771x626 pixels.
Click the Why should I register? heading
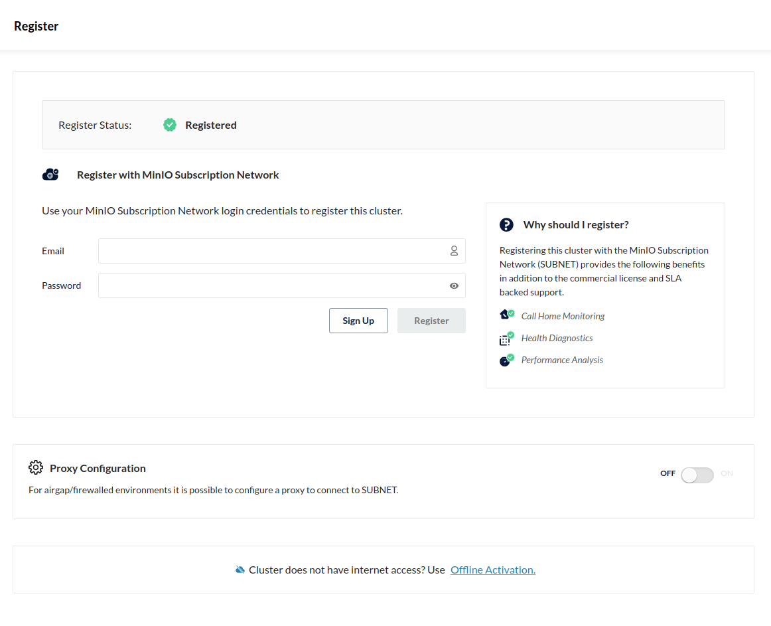pos(576,225)
